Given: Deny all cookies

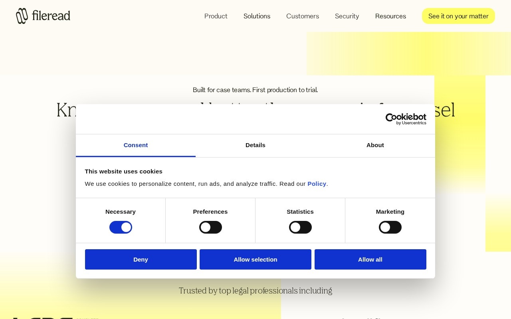Looking at the screenshot, I should coord(141,259).
